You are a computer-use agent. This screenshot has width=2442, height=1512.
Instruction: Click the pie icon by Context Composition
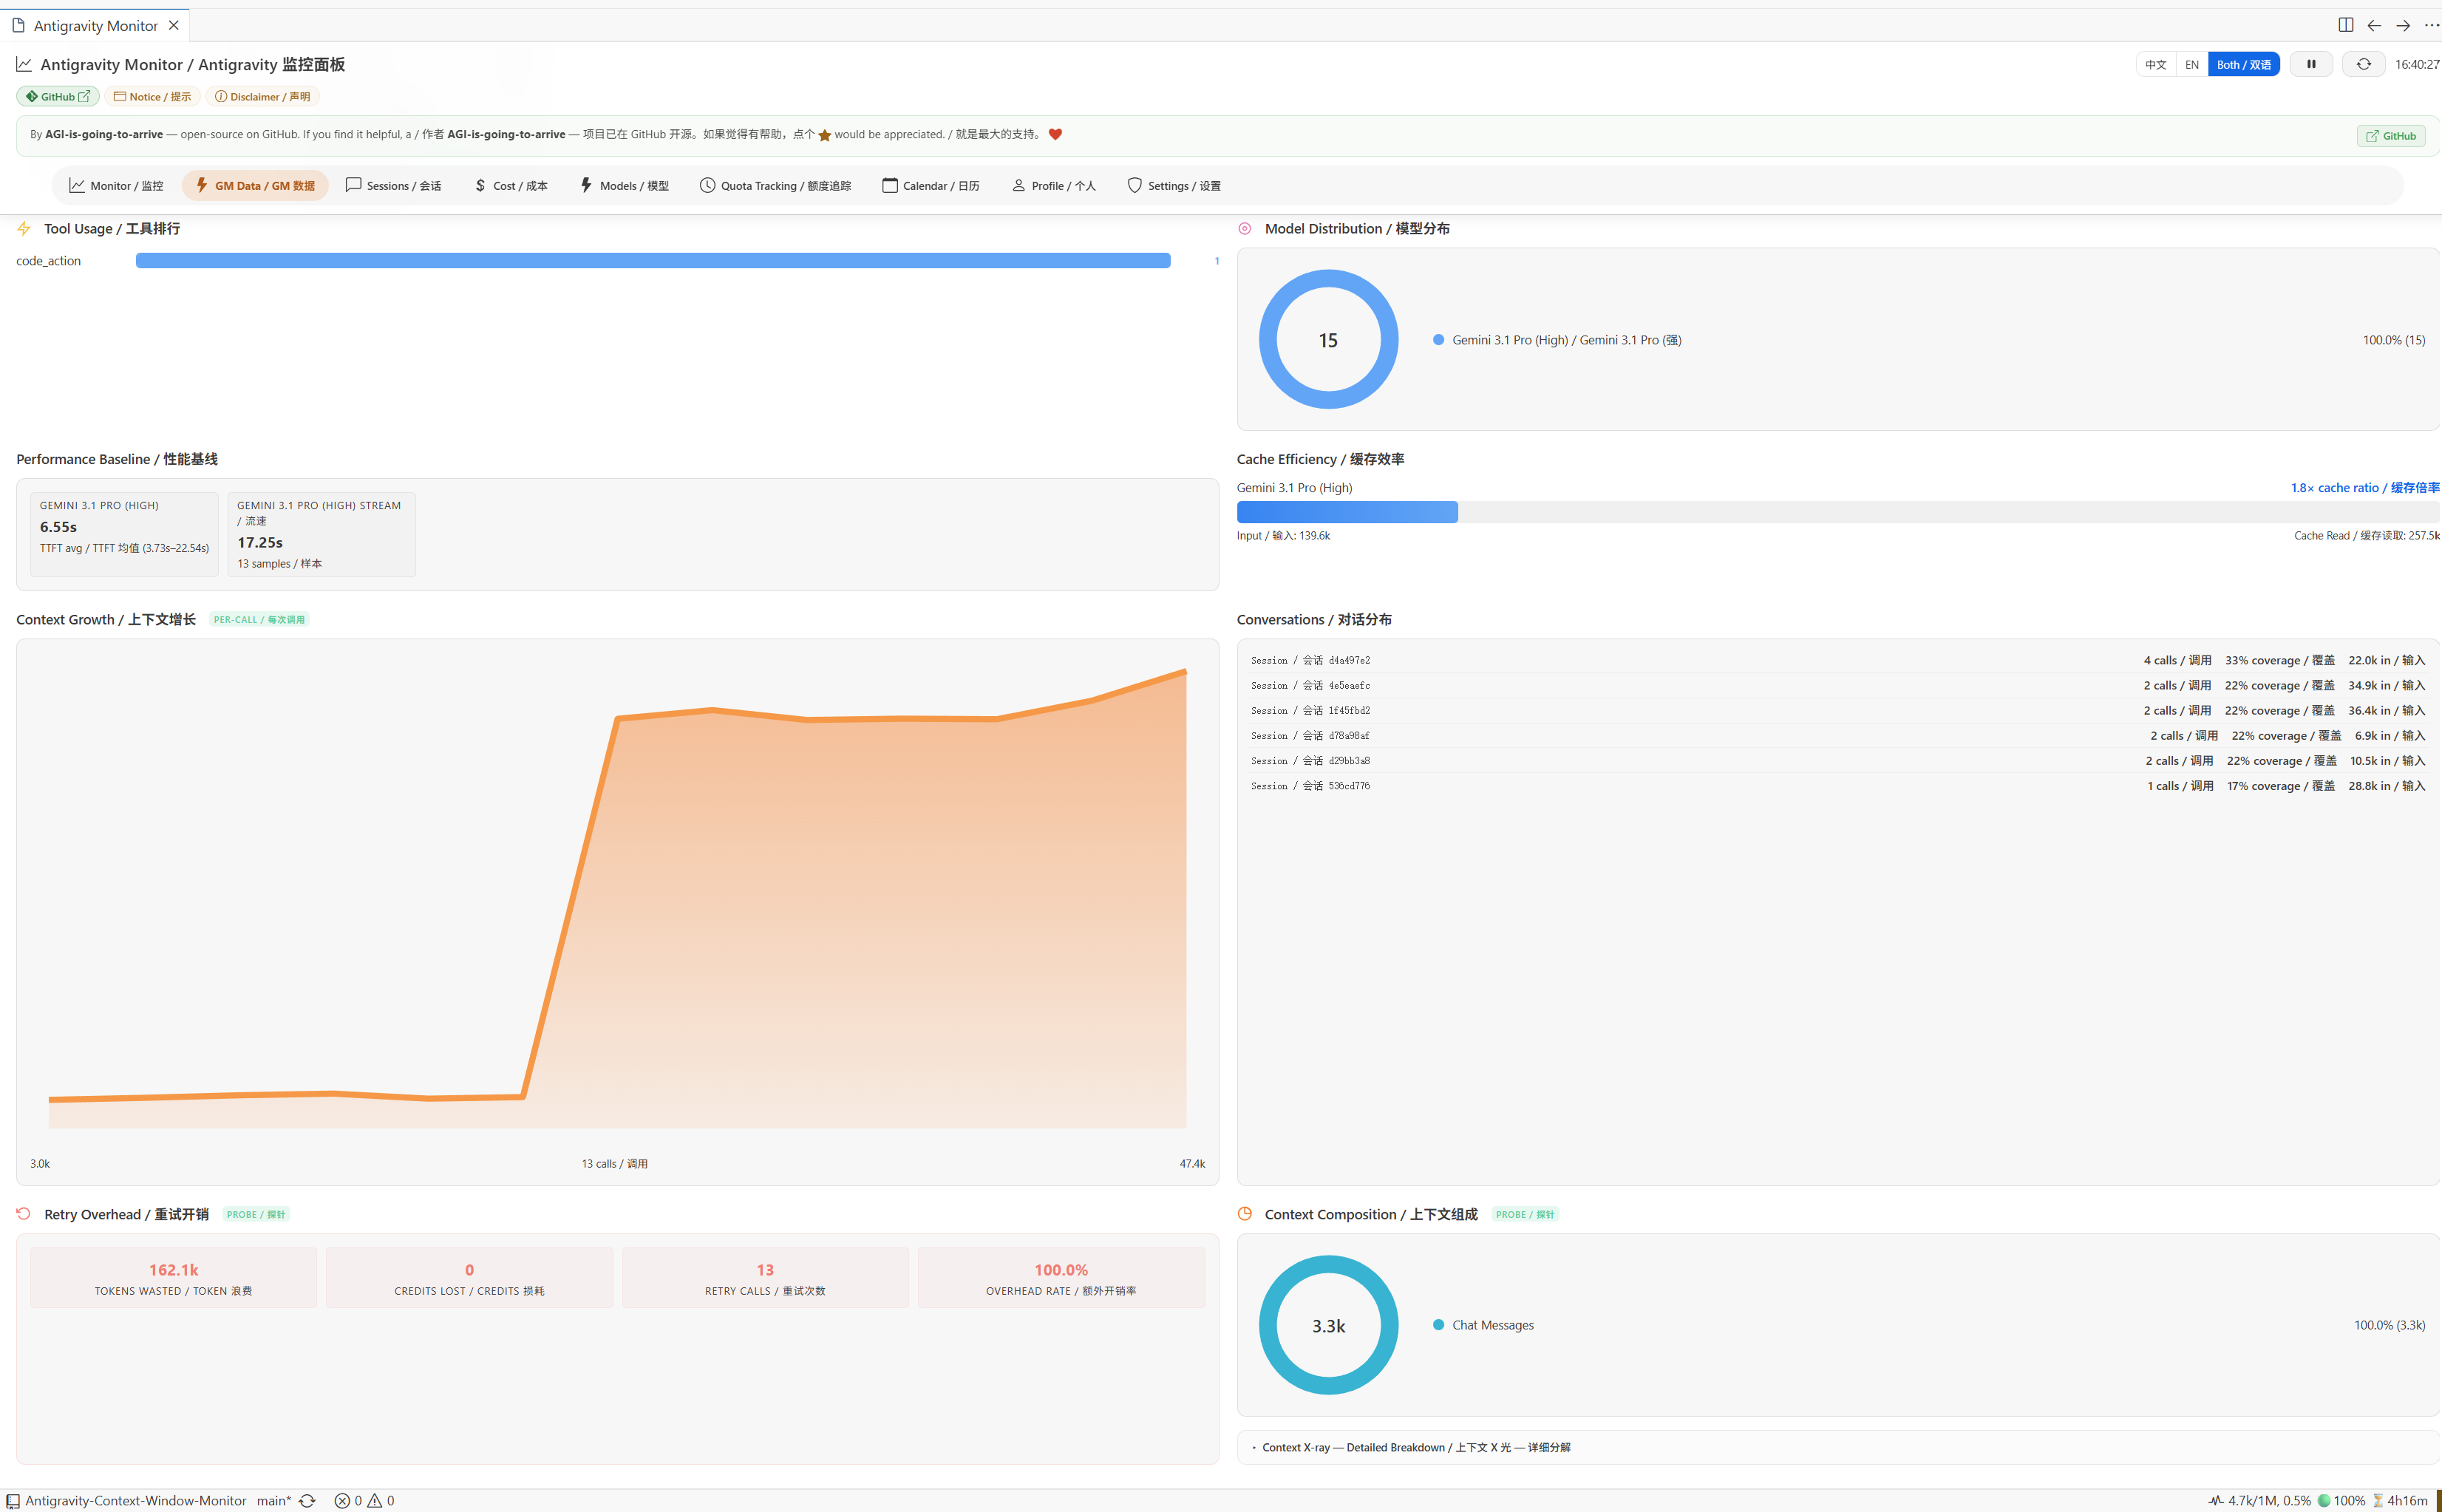[1245, 1213]
